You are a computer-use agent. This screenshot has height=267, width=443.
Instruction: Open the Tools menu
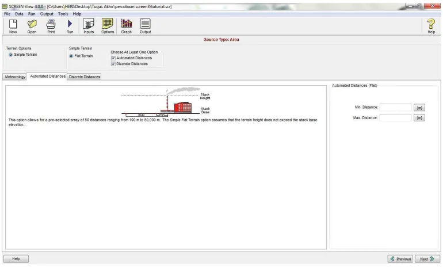(63, 14)
